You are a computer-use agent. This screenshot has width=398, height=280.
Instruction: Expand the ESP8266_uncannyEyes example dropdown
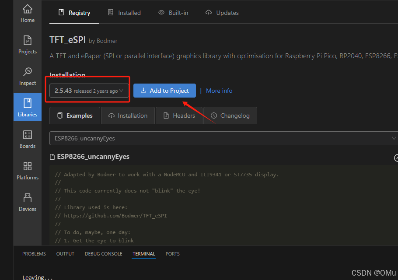pos(223,138)
